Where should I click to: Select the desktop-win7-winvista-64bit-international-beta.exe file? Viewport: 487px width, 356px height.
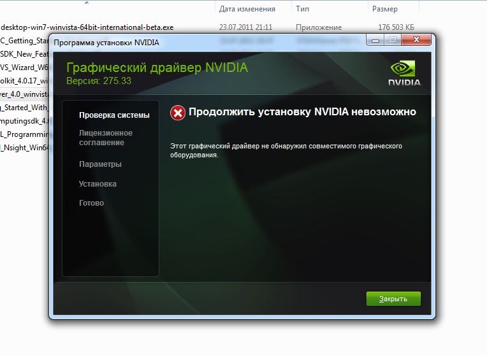point(87,27)
